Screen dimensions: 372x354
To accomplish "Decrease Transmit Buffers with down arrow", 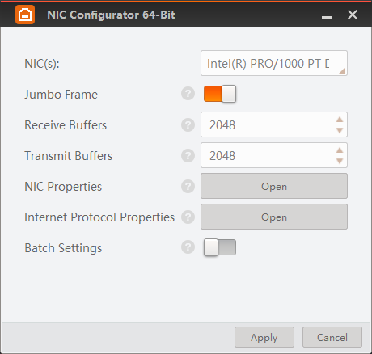I will [x=340, y=161].
